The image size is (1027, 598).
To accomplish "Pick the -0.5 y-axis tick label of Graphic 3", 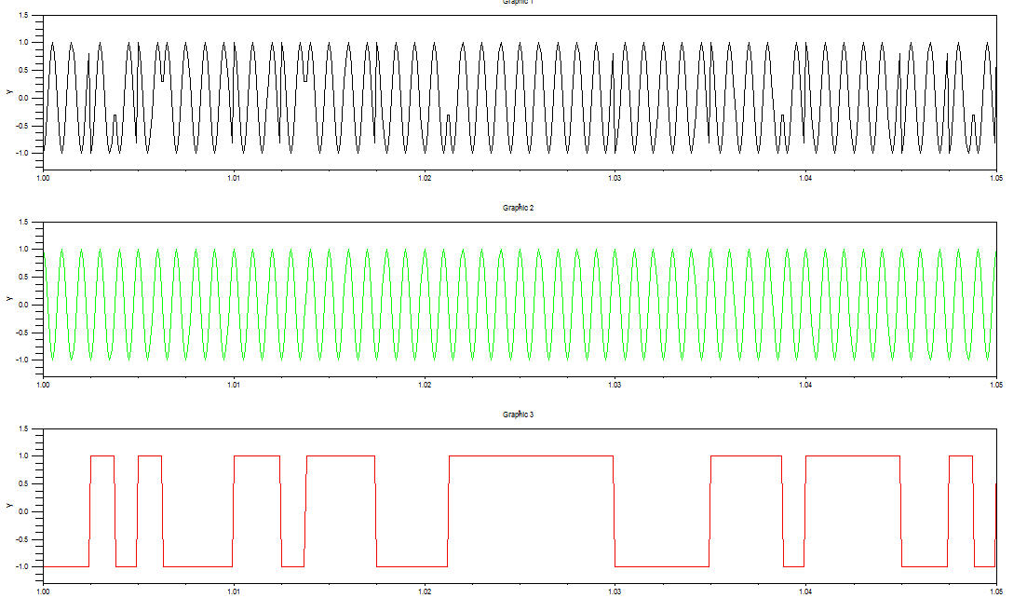I will click(x=22, y=539).
